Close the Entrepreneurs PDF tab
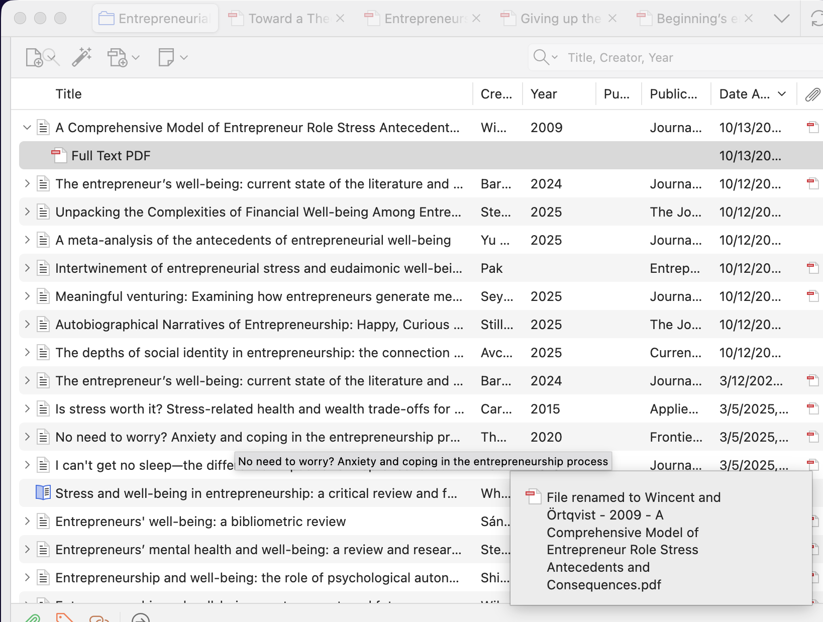Image resolution: width=823 pixels, height=622 pixels. (476, 19)
